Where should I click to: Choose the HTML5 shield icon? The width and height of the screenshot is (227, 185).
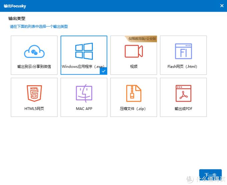34,93
